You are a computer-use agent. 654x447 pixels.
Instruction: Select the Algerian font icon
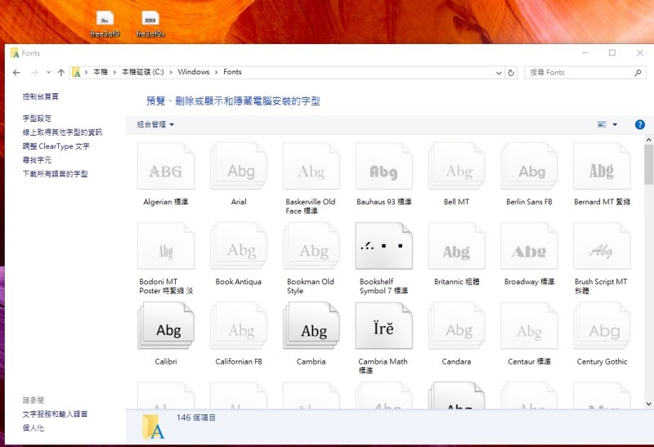(166, 169)
